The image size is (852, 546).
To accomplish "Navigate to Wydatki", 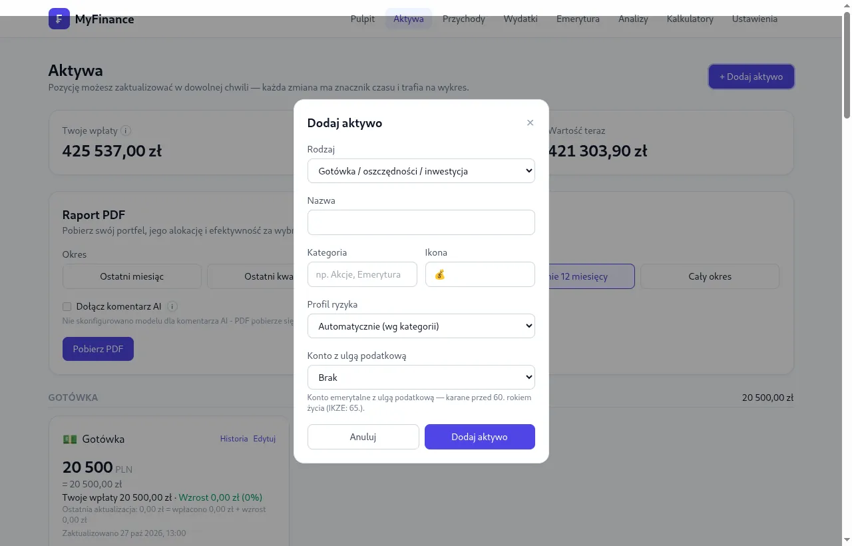I will click(521, 19).
